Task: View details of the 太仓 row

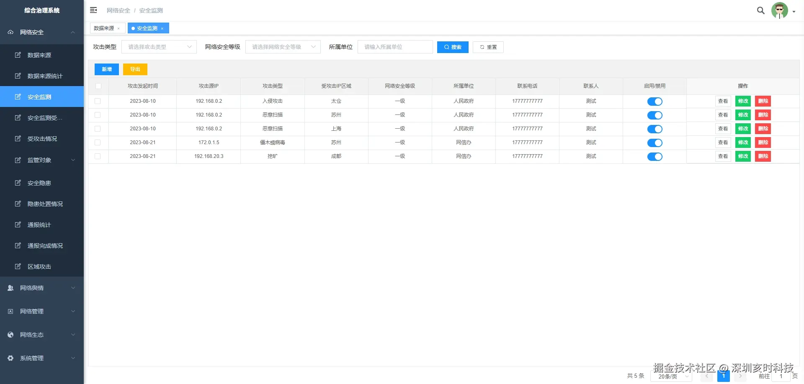Action: (x=723, y=101)
